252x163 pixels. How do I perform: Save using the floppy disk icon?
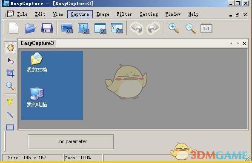(47, 28)
